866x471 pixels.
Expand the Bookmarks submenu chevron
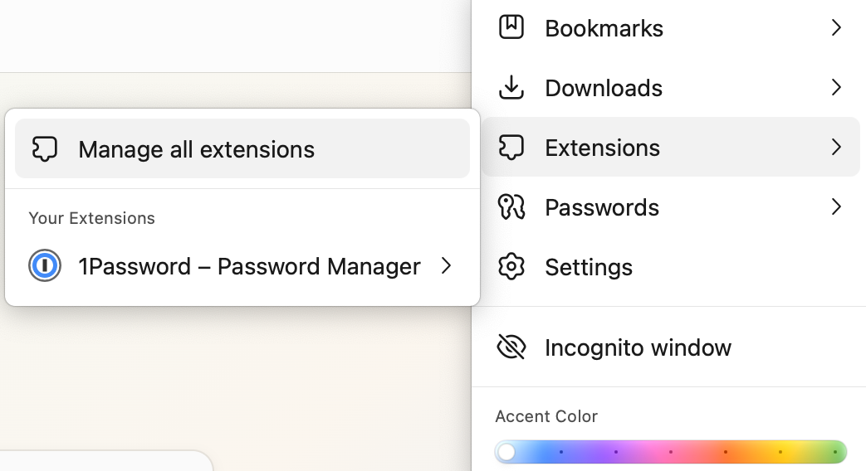[x=836, y=27]
